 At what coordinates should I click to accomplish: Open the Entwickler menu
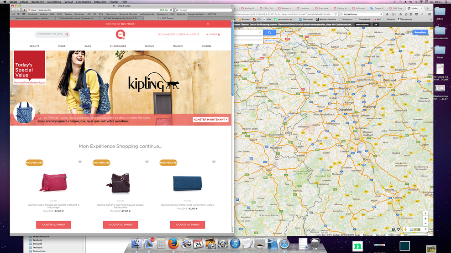100,2
